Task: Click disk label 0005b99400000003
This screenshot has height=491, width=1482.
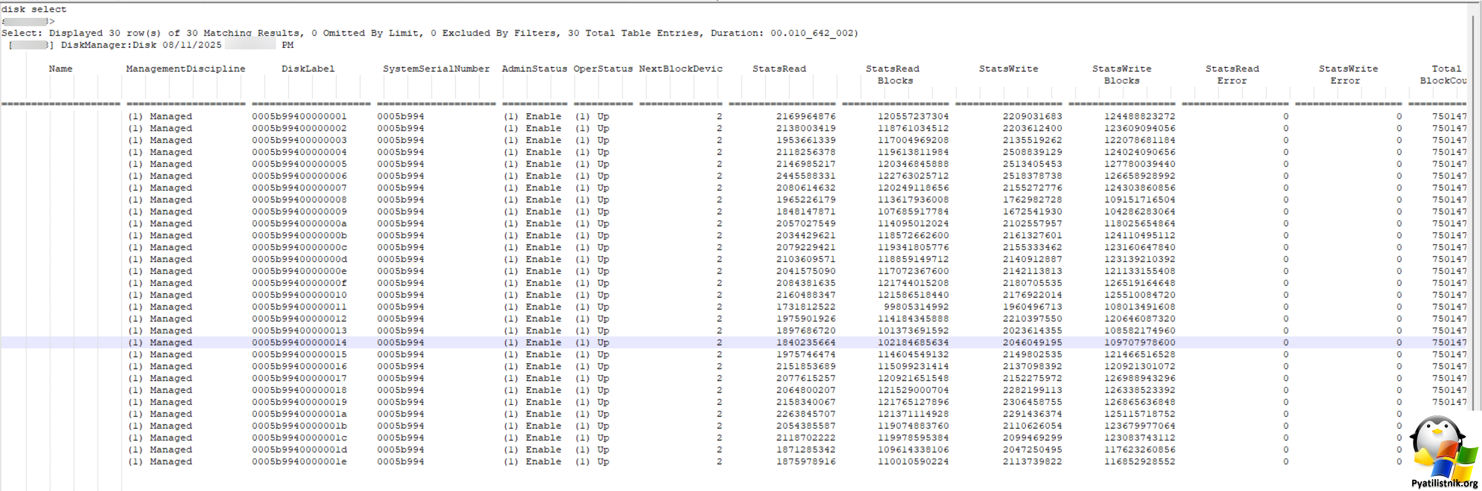Action: tap(299, 140)
